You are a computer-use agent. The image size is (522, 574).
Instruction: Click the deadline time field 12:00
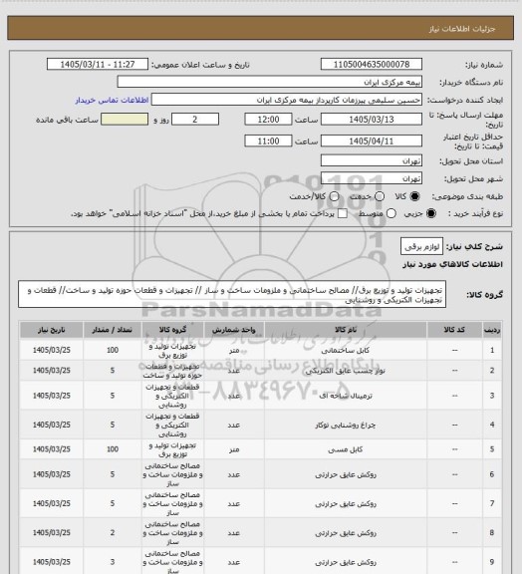pyautogui.click(x=268, y=120)
